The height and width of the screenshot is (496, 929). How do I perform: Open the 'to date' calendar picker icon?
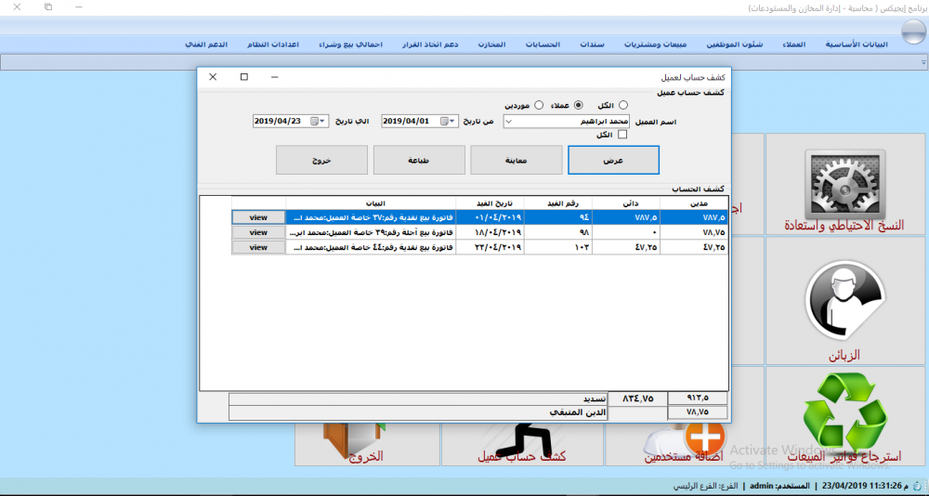[314, 121]
